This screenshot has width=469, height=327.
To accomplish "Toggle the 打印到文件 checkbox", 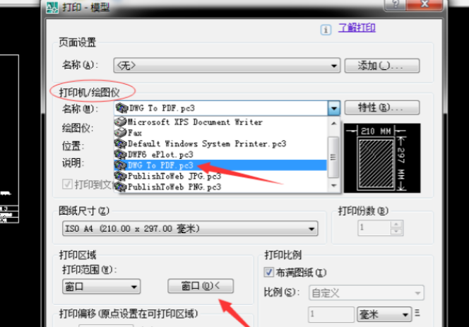I will [x=67, y=184].
